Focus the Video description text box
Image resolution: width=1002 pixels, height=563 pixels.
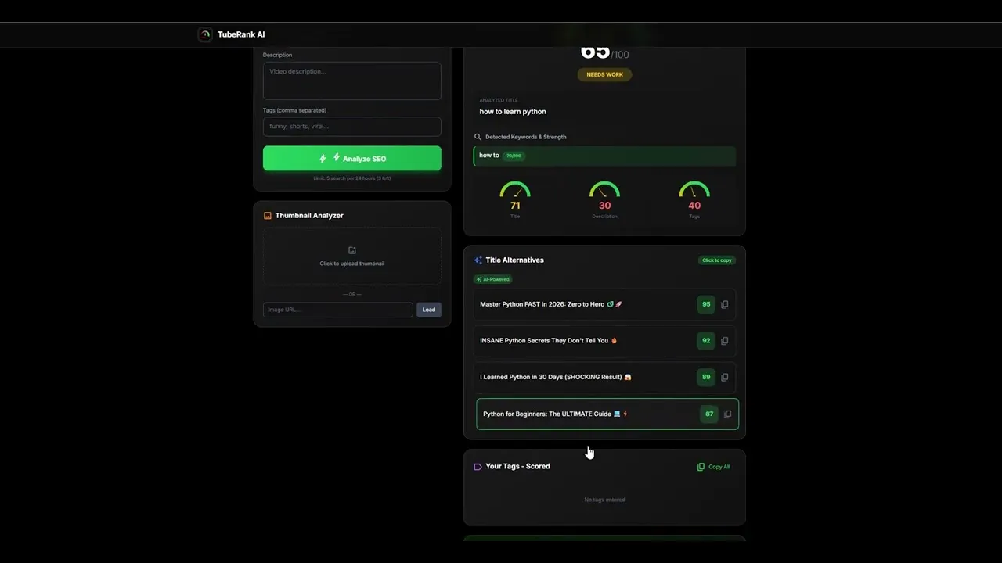tap(352, 81)
